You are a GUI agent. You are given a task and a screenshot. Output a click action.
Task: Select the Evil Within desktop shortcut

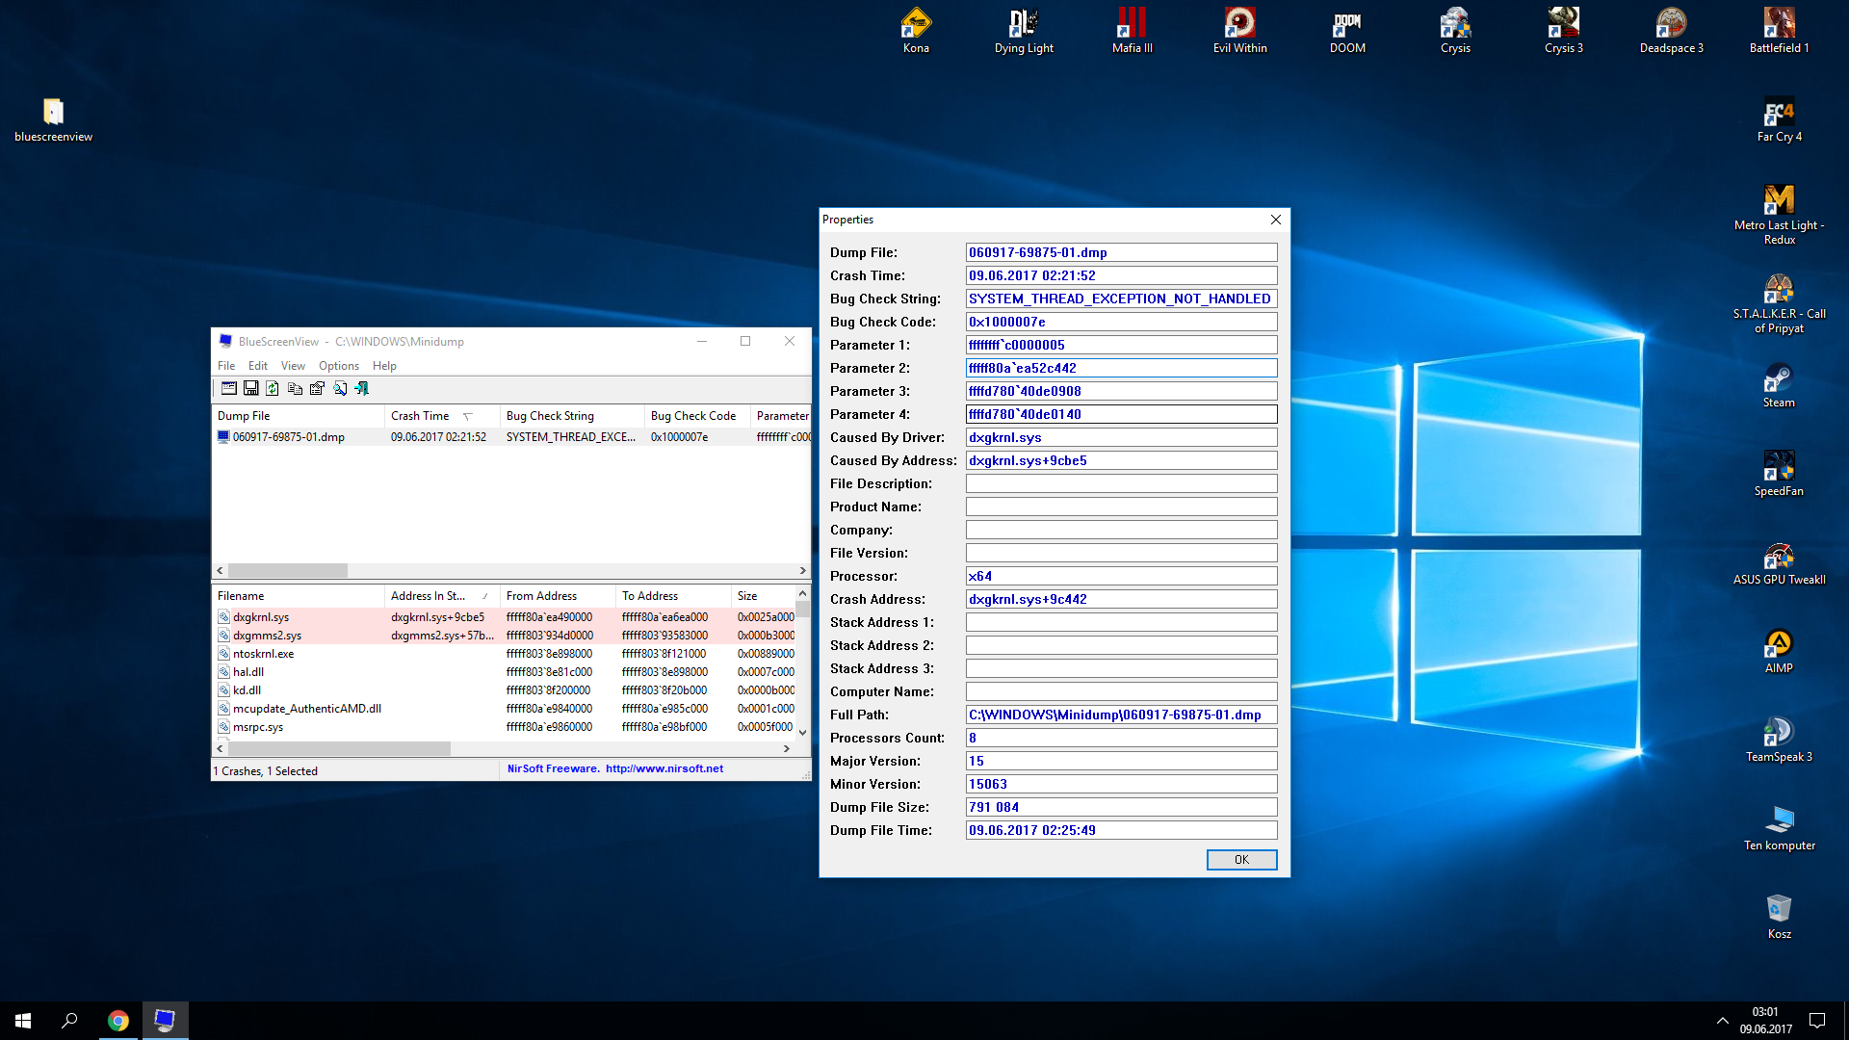pos(1239,31)
